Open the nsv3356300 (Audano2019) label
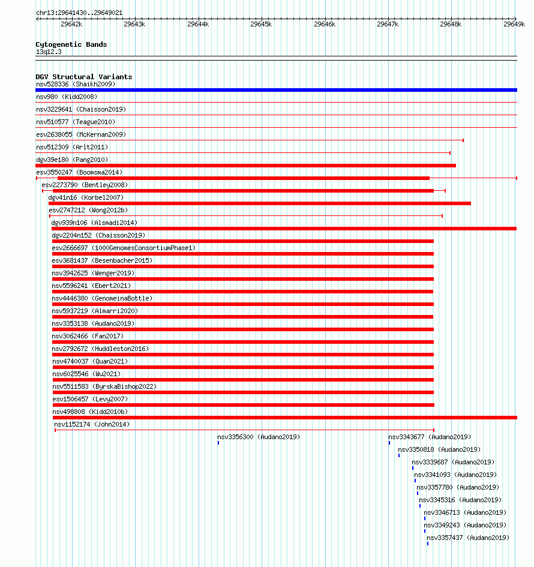This screenshot has height=567, width=534. 259,437
